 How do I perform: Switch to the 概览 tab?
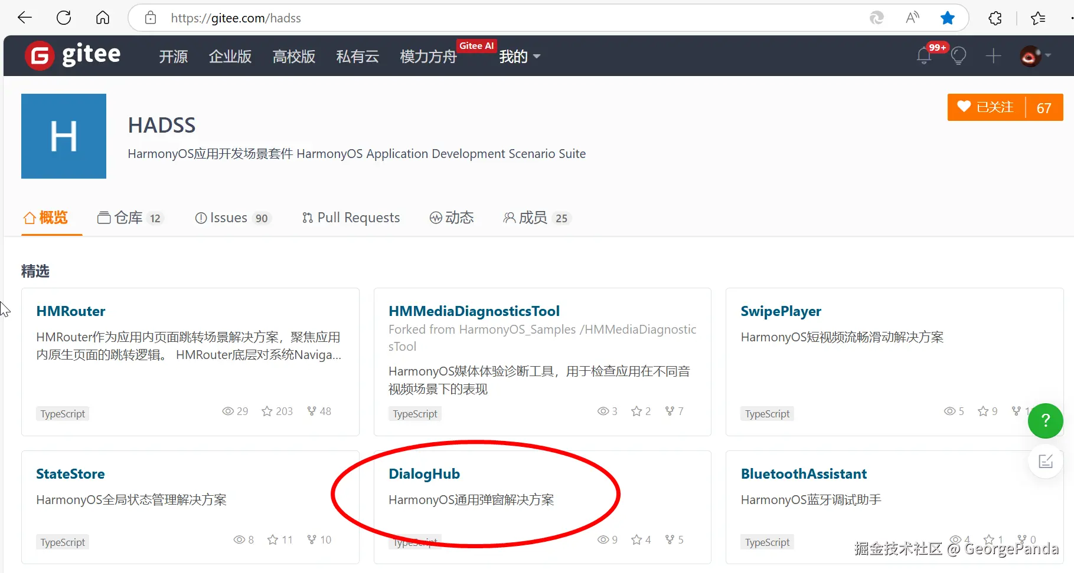coord(46,218)
